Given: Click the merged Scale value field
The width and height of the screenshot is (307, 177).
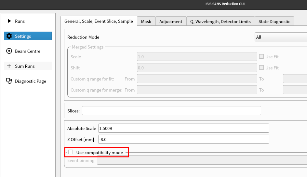Looking at the screenshot, I should (197, 57).
